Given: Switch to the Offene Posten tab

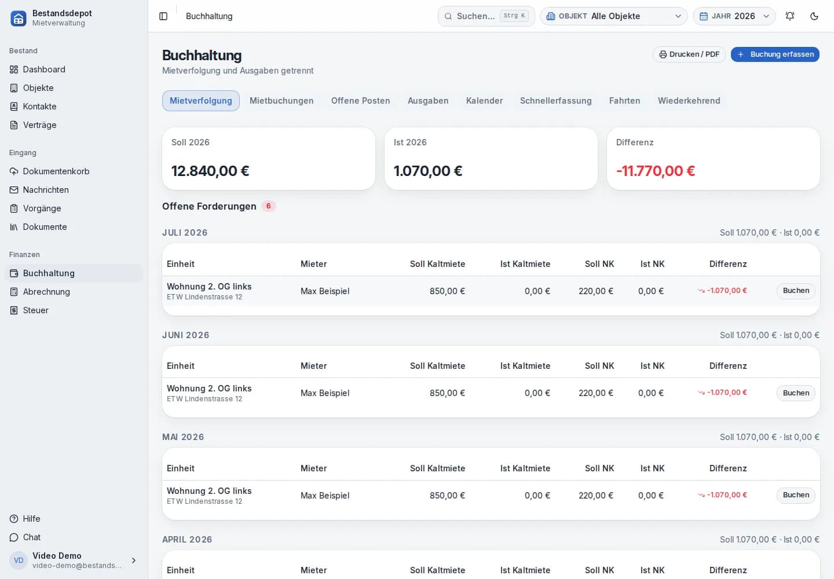Looking at the screenshot, I should pyautogui.click(x=361, y=101).
